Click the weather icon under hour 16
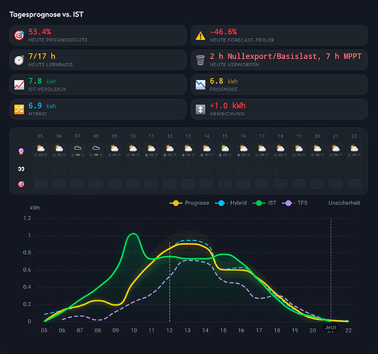Viewport: 378px width, 354px height. click(243, 148)
